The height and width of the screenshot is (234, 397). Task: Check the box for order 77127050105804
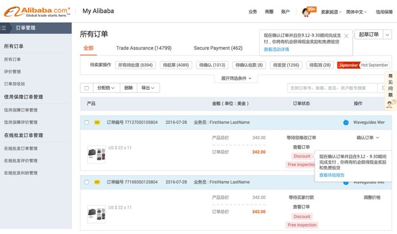point(87,122)
